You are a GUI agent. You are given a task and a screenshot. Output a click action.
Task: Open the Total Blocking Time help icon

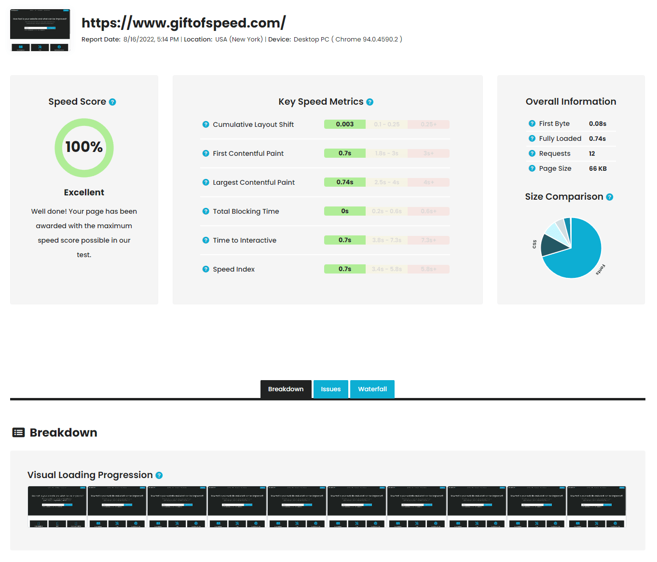(x=206, y=211)
